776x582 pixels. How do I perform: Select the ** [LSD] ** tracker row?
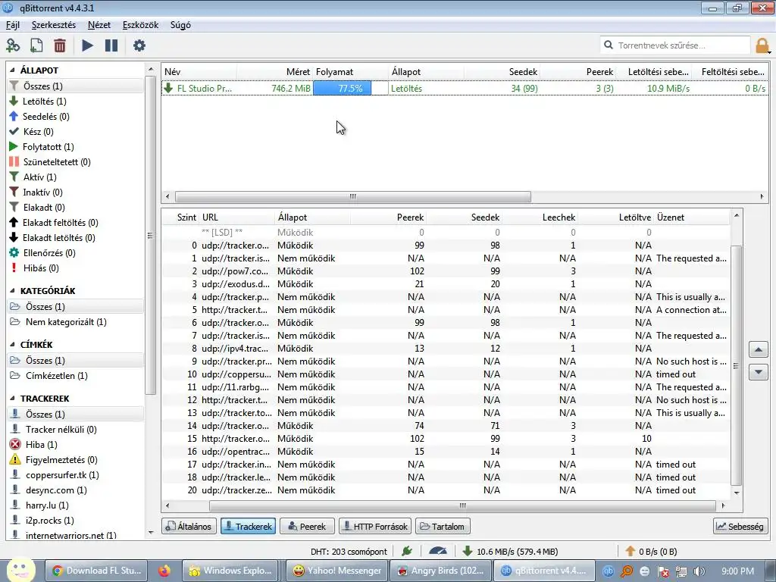pyautogui.click(x=446, y=233)
